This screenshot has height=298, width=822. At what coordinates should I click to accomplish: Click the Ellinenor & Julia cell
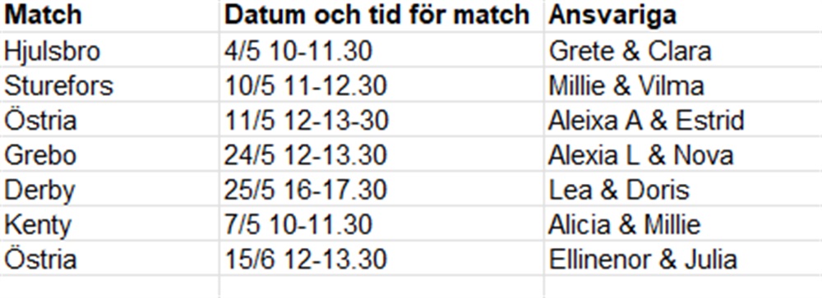[683, 259]
